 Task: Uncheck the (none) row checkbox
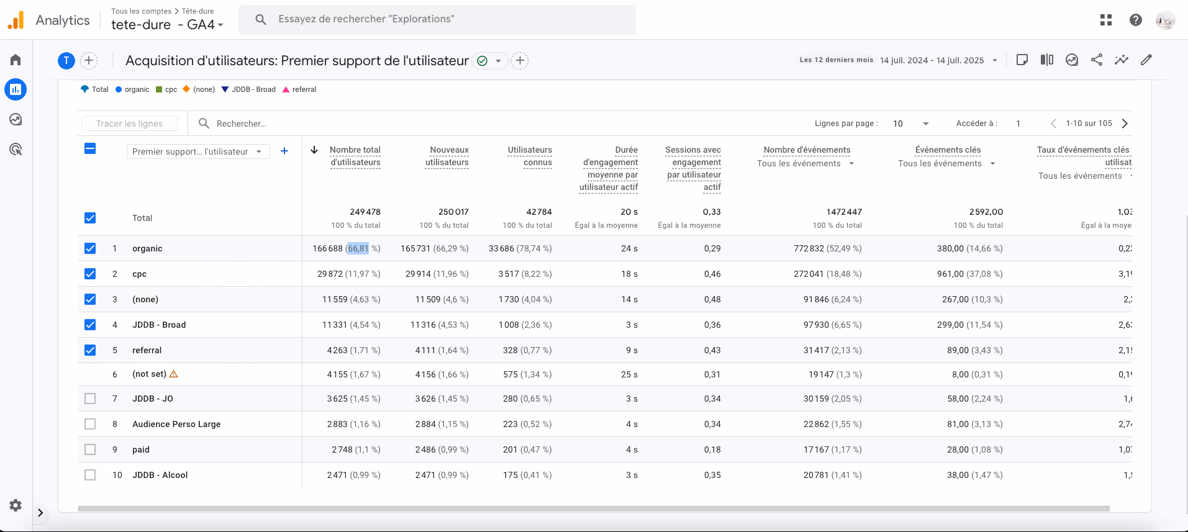pyautogui.click(x=90, y=299)
